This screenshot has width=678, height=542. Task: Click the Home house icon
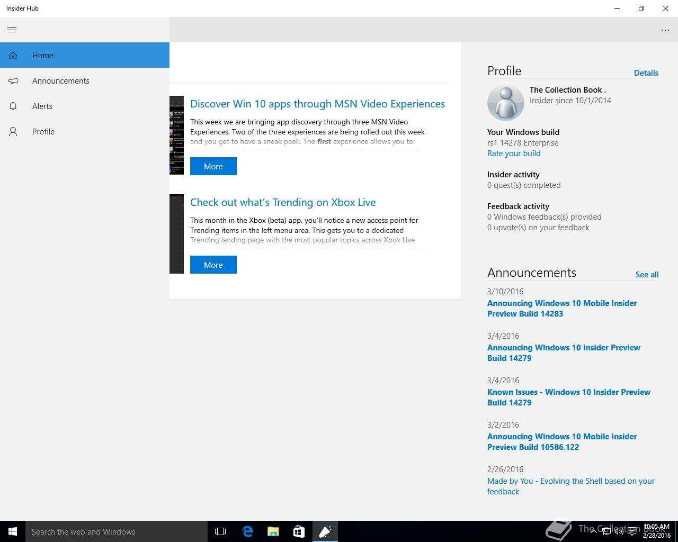tap(13, 55)
